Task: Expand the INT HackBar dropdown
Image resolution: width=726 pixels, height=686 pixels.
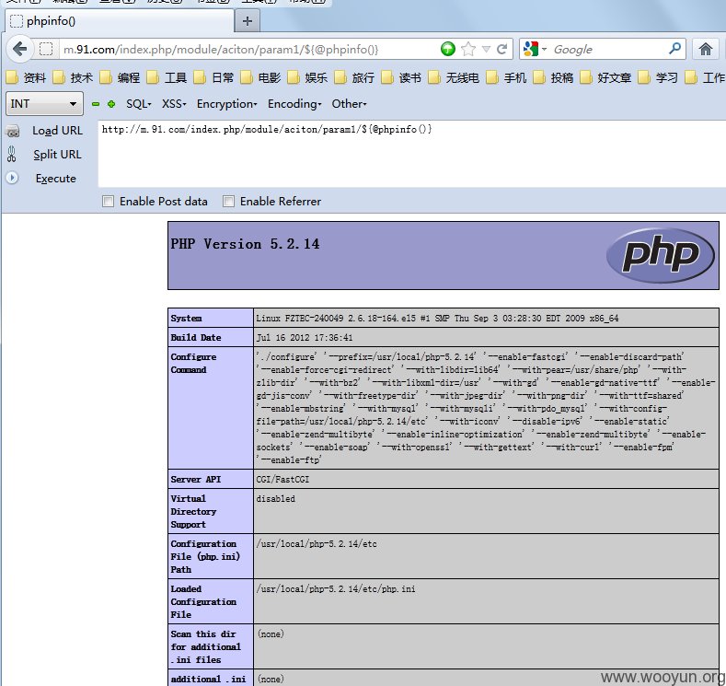Action: 44,103
